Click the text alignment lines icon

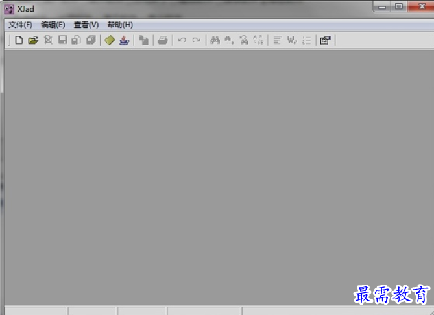point(278,40)
